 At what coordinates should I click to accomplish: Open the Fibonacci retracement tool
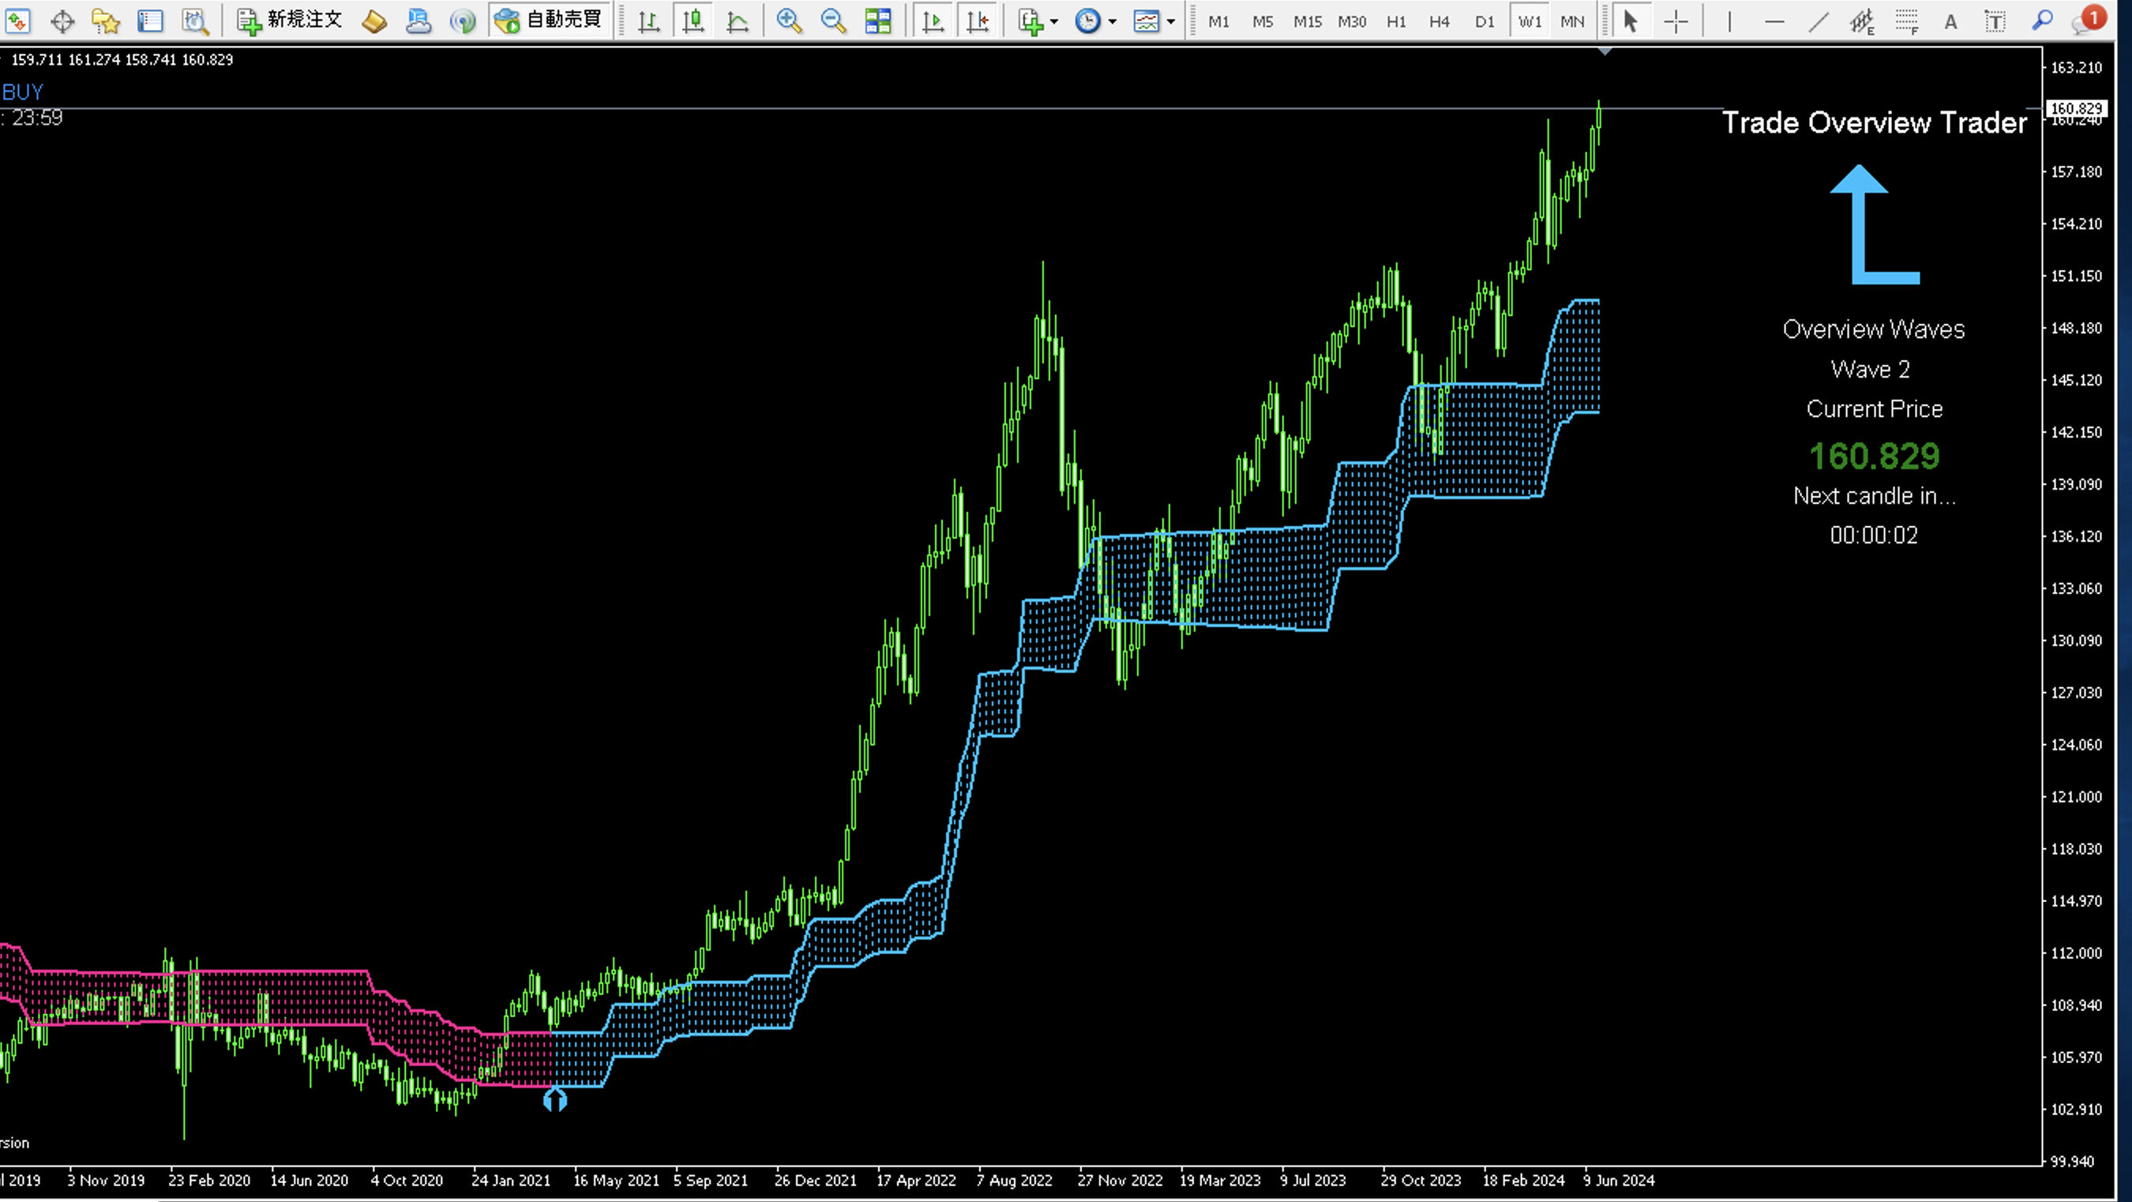(1906, 21)
